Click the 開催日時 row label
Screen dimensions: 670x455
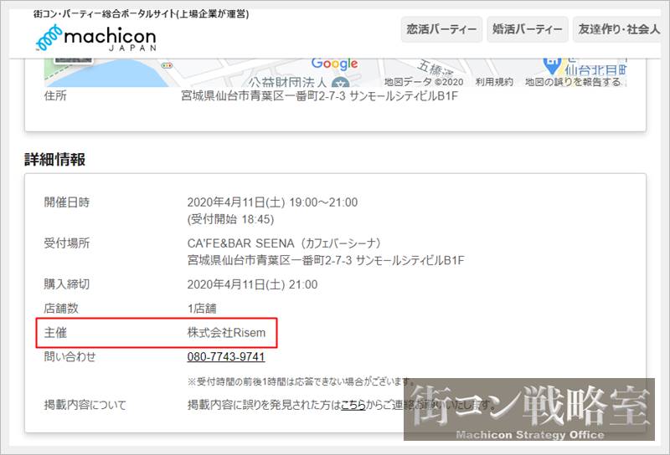coord(67,202)
